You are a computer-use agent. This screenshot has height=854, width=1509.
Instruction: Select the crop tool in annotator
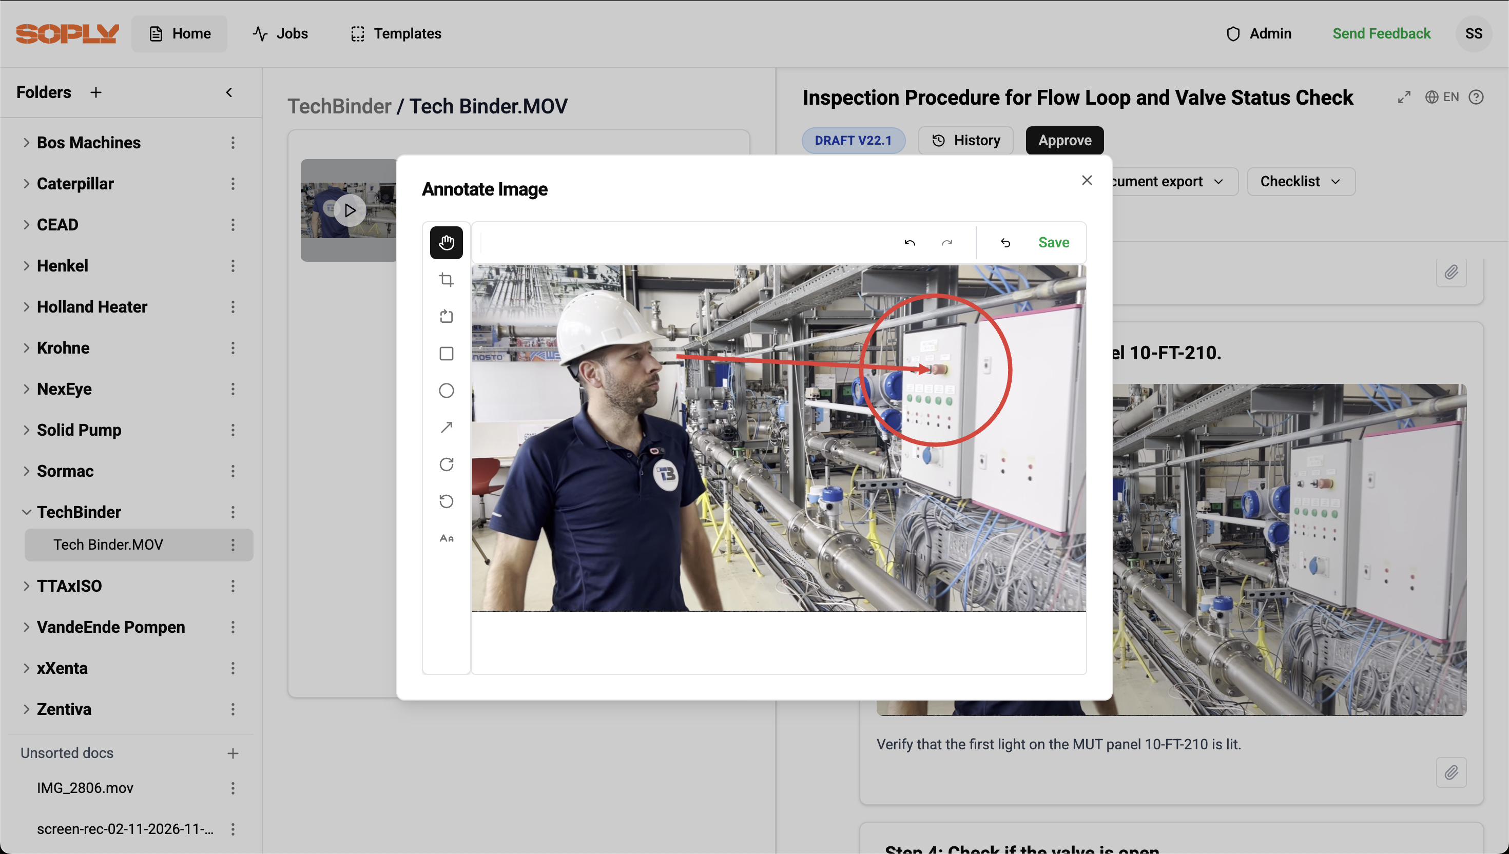tap(447, 280)
